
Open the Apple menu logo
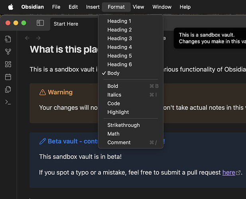[10, 7]
